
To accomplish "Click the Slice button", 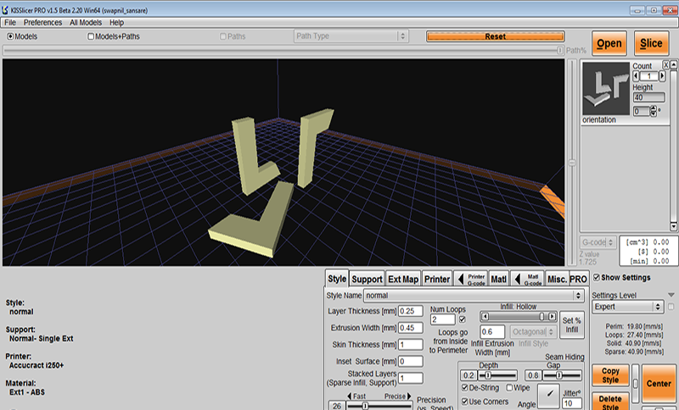I will 651,43.
